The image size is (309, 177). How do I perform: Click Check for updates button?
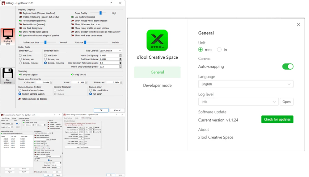coord(277,119)
